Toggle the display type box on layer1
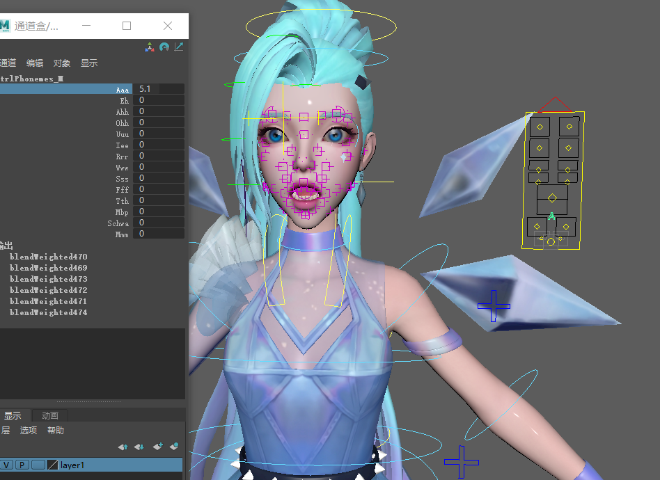Image resolution: width=660 pixels, height=480 pixels. click(38, 465)
